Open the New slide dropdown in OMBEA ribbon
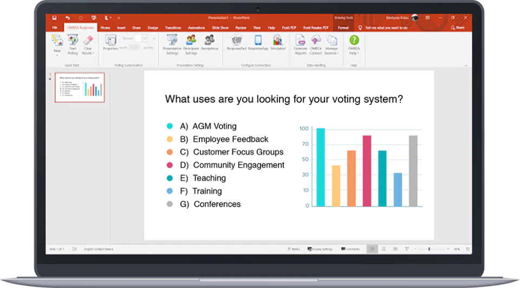Screen dimensions: 520x288 pos(57,44)
